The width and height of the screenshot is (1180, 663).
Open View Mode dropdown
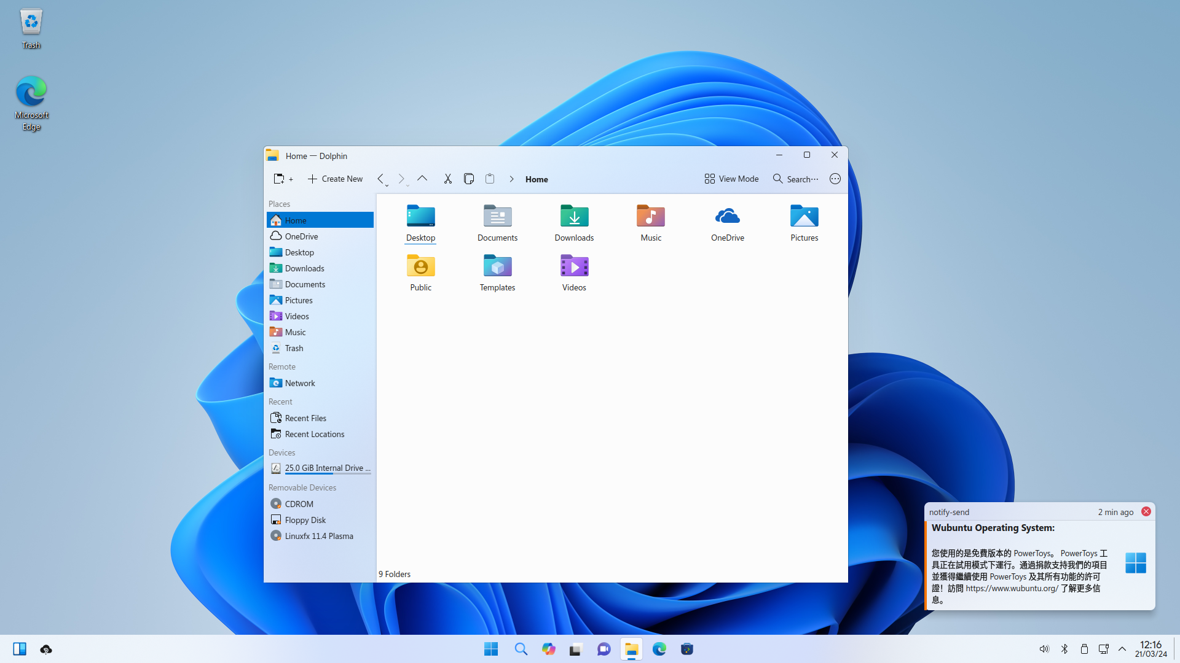point(731,179)
